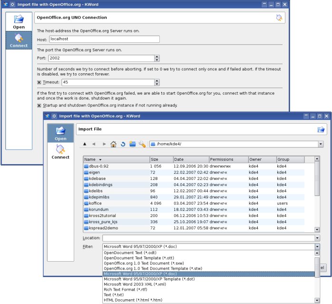
Task: Expand the /home/kde4/ path dropdown
Action: click(321, 144)
